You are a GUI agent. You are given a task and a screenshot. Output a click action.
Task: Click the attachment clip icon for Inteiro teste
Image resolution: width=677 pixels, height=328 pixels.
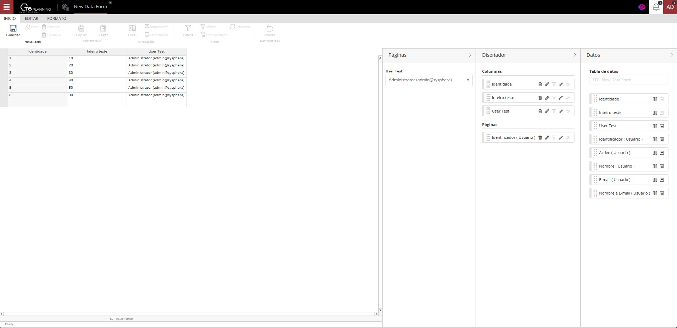pos(547,98)
